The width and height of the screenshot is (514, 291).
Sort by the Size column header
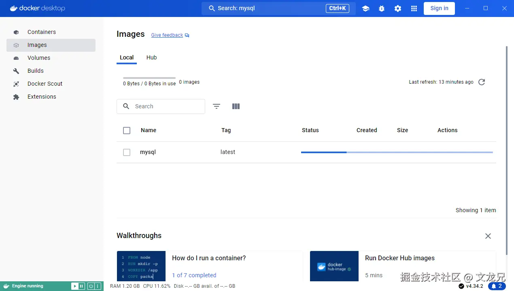point(403,130)
